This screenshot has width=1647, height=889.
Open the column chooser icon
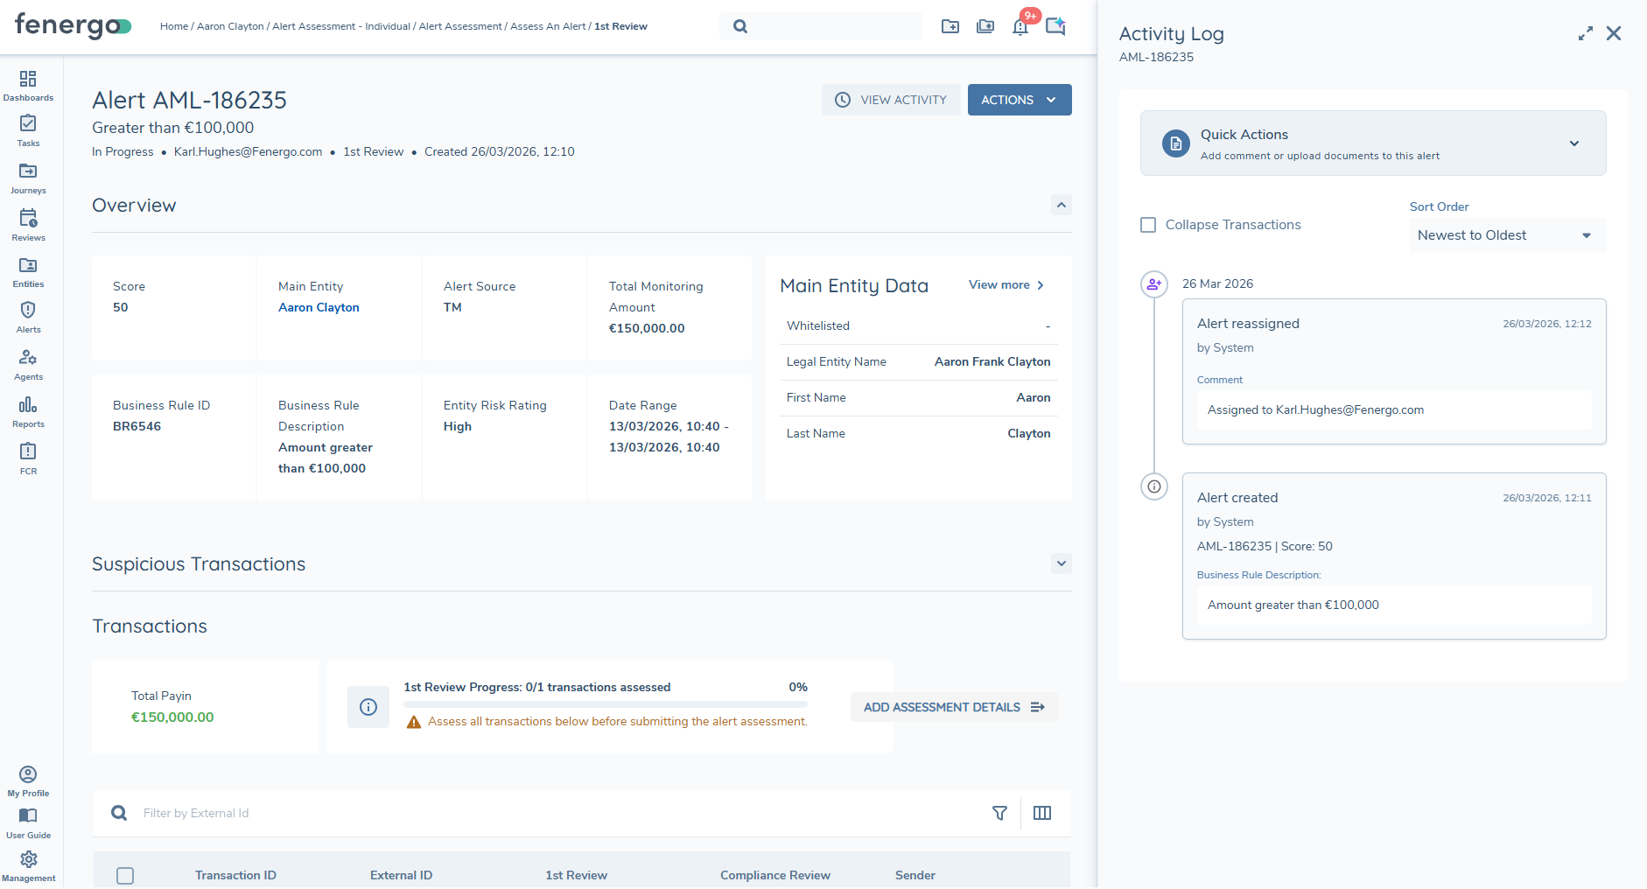1041,813
